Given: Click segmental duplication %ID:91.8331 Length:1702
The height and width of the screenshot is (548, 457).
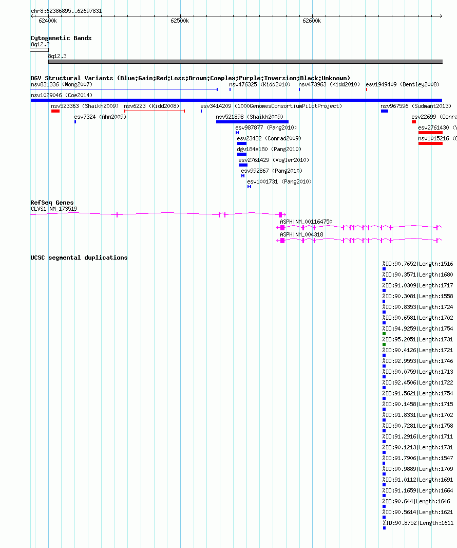Looking at the screenshot, I should pos(417,415).
